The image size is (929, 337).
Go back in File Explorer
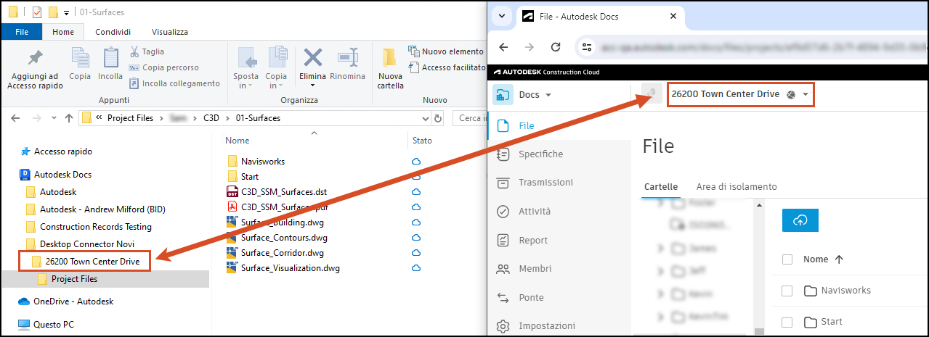pos(15,118)
